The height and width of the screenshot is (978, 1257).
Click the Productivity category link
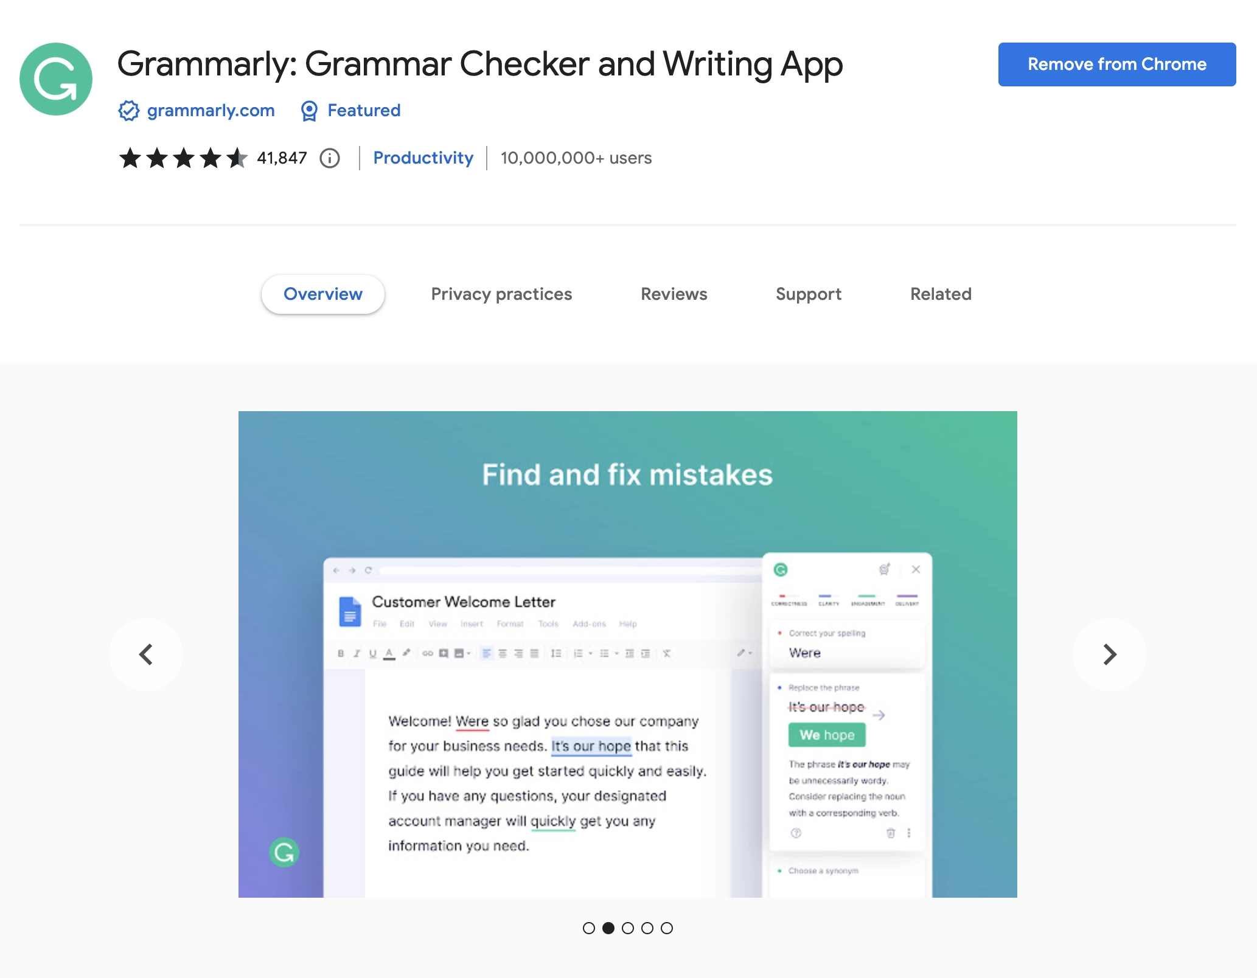tap(422, 157)
